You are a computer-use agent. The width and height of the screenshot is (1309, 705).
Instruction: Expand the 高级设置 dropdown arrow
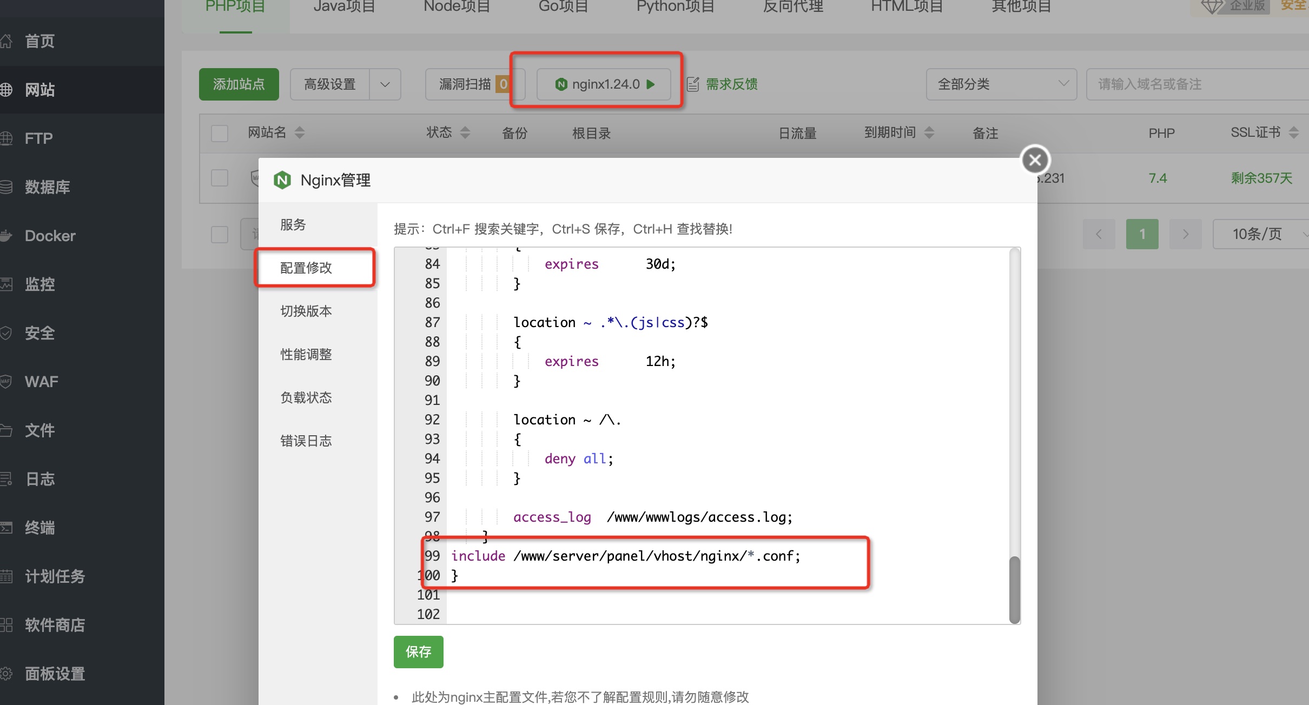385,84
